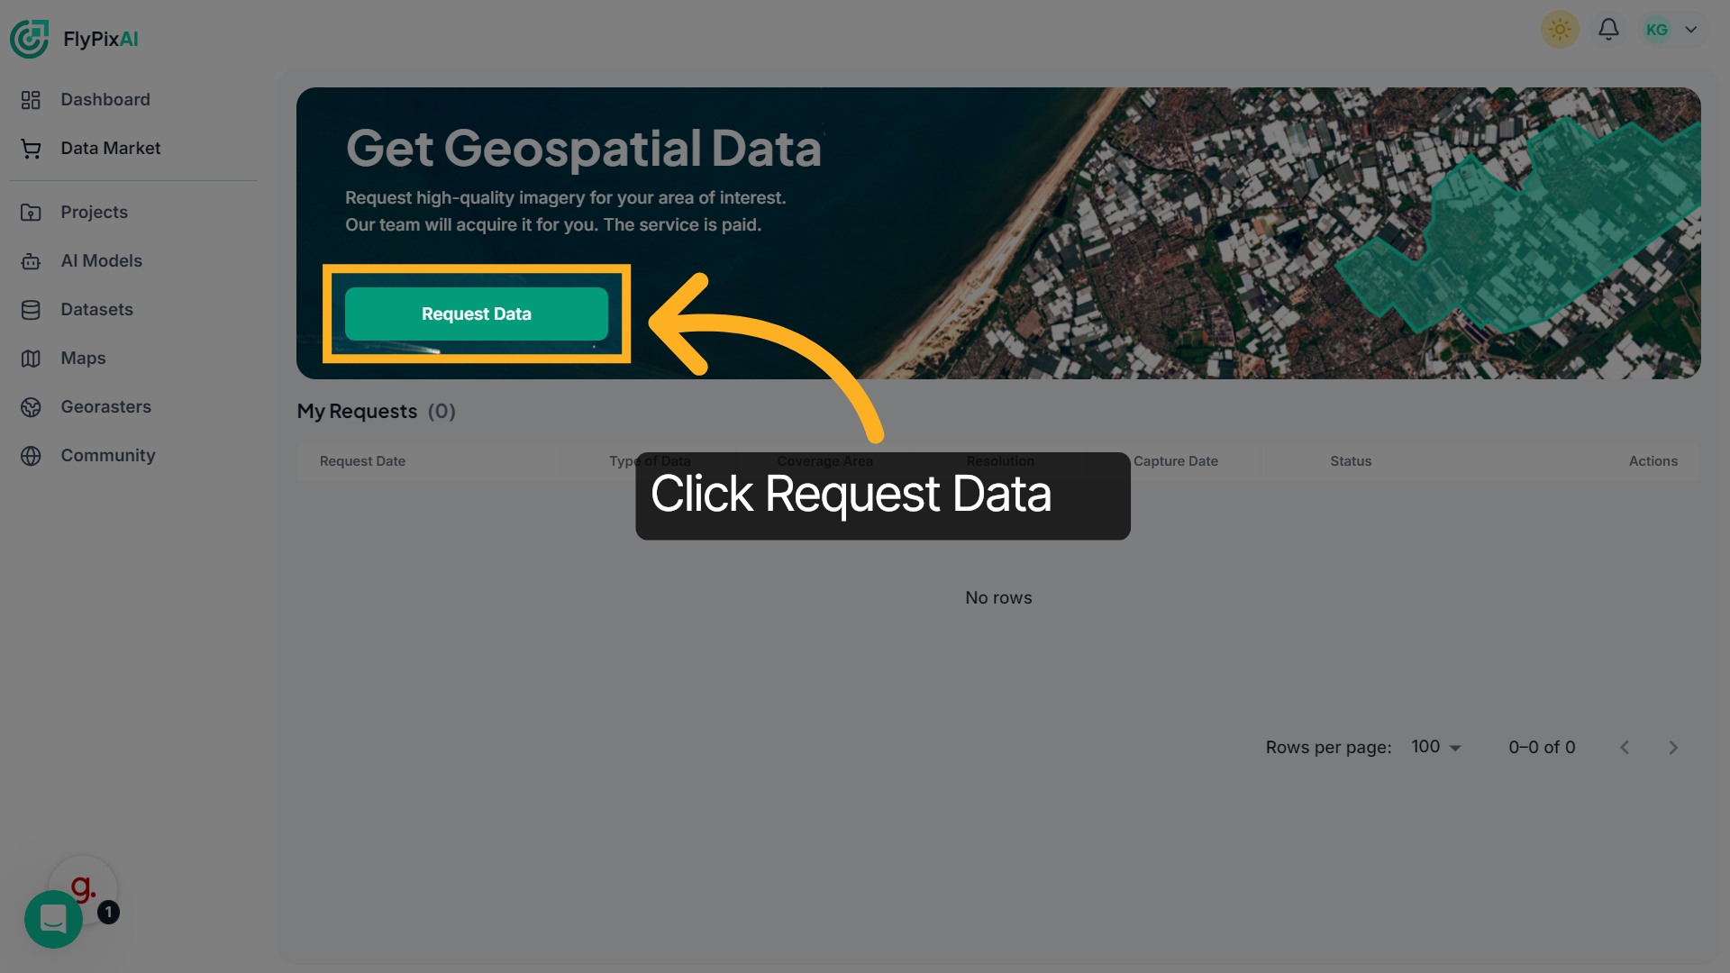Click the '0–0 of 0' pagination text

1542,748
